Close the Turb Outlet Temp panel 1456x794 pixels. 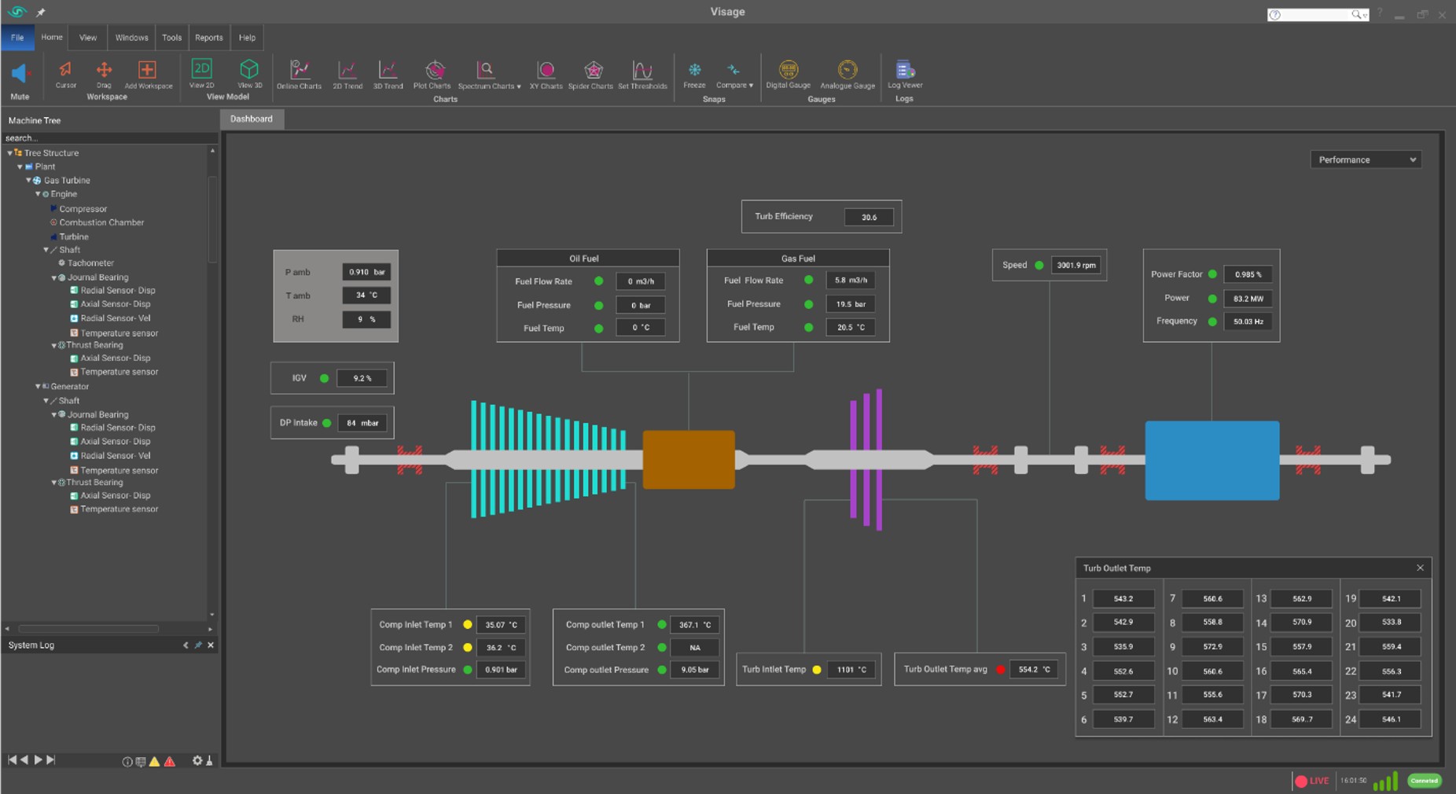tap(1420, 568)
